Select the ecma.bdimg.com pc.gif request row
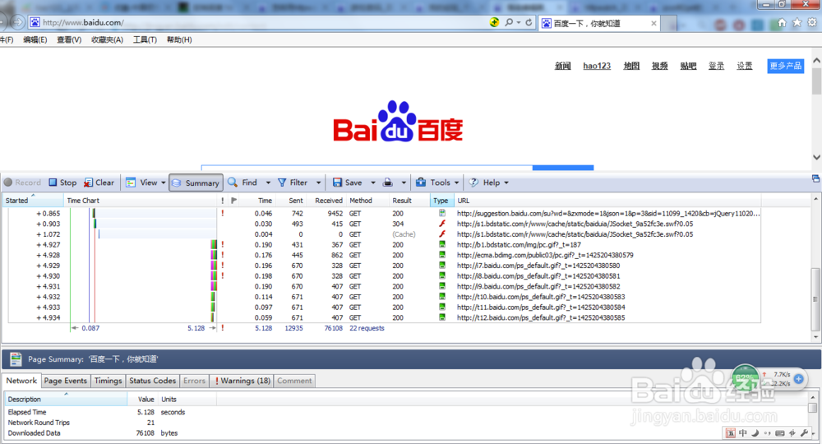822x444 pixels. (384, 255)
